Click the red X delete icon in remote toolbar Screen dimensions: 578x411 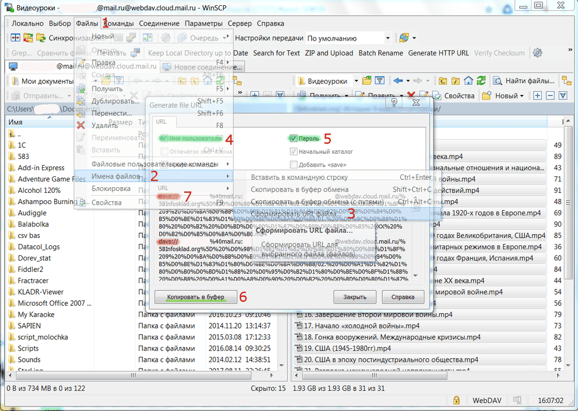click(411, 96)
